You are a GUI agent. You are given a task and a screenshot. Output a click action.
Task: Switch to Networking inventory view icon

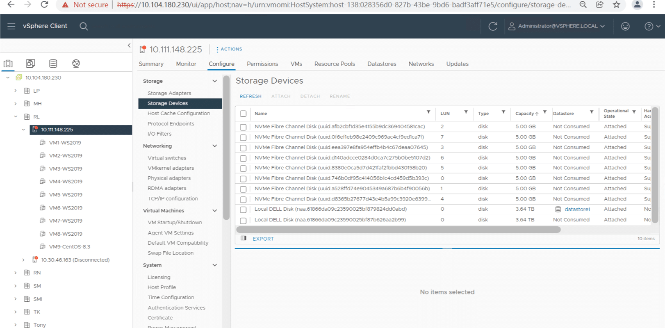point(76,64)
